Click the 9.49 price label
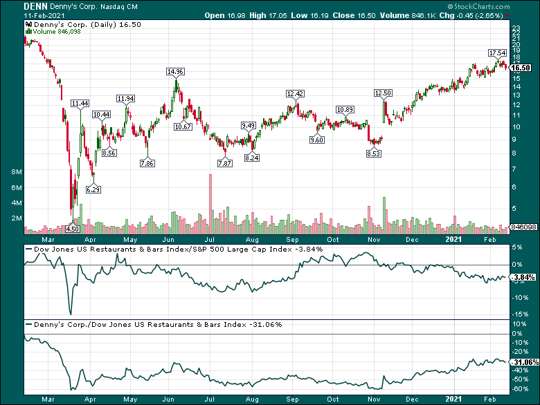The image size is (540, 405). tap(249, 125)
